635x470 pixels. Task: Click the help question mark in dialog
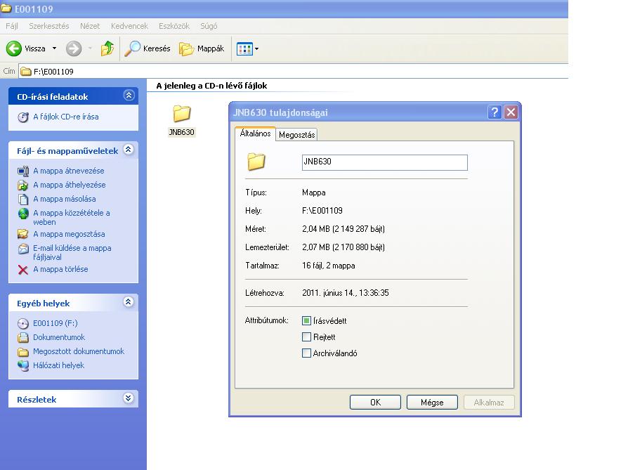pos(495,112)
